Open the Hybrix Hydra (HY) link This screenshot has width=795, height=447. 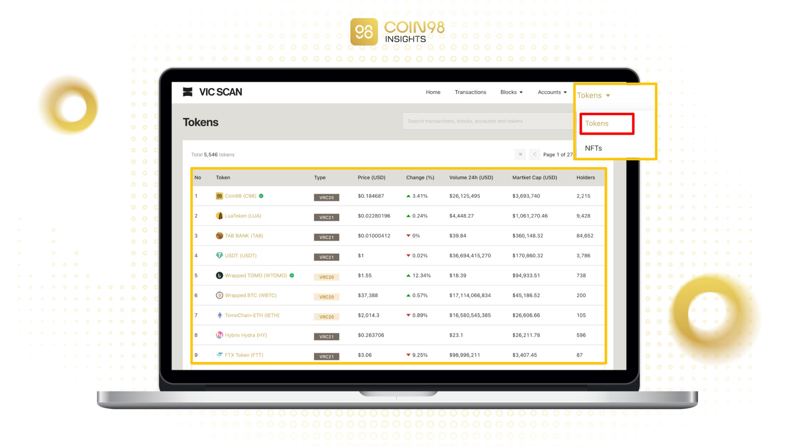tap(246, 335)
